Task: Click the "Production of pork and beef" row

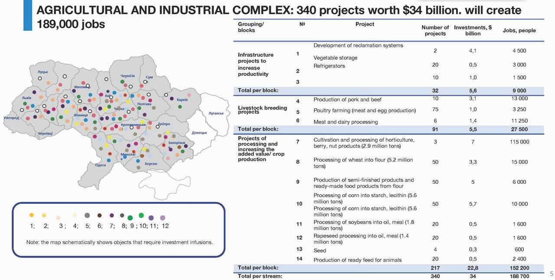Action: (x=347, y=100)
